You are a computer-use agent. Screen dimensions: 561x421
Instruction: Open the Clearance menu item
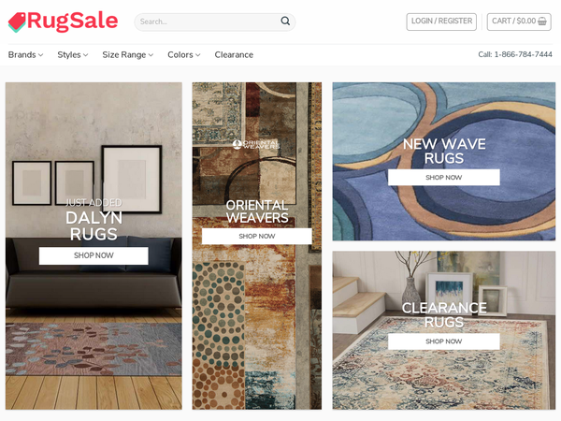pyautogui.click(x=234, y=55)
